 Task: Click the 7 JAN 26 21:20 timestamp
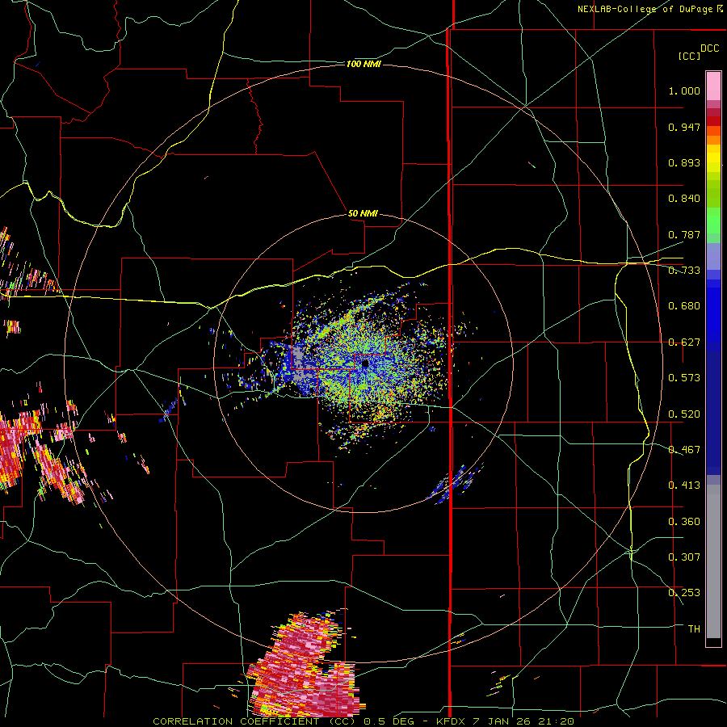523,721
